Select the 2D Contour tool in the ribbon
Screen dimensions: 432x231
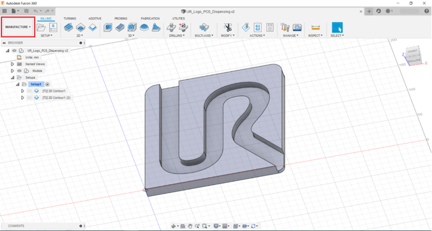(93, 27)
